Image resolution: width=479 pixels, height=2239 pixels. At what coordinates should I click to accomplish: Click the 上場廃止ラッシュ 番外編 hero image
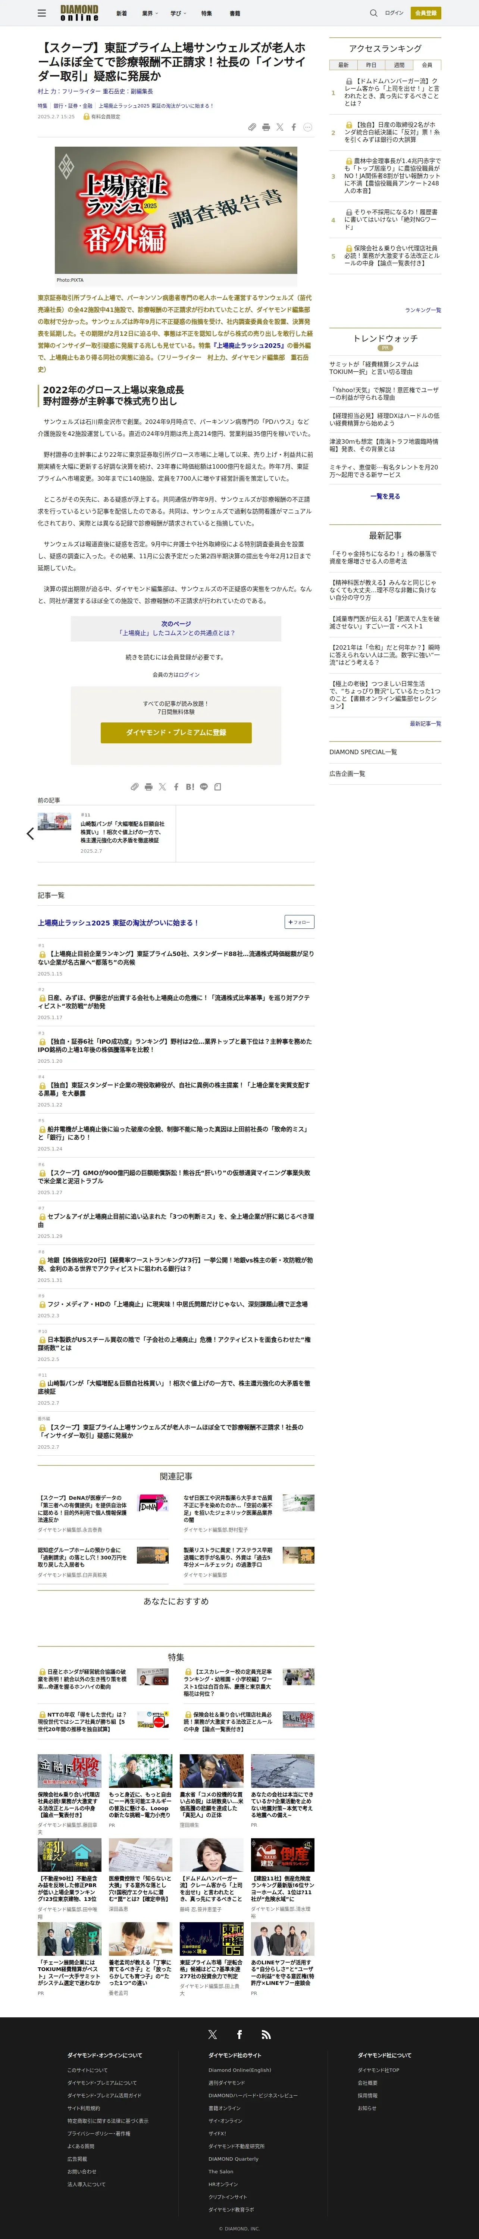176,210
